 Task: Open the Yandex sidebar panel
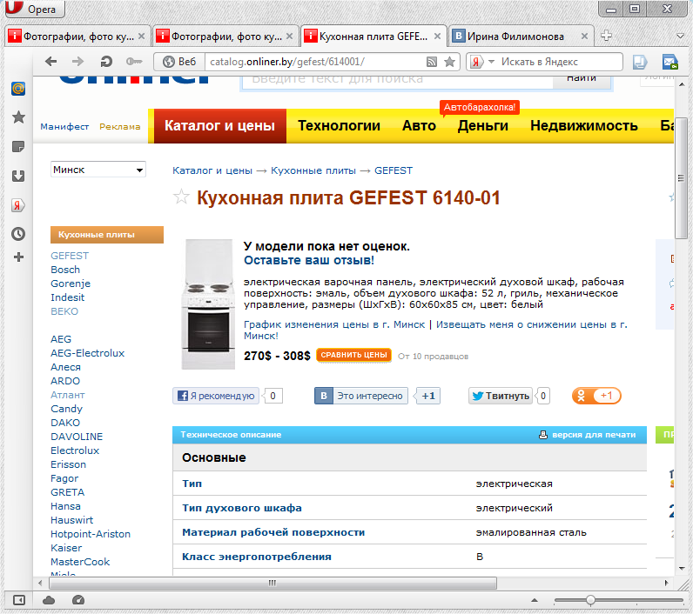18,205
